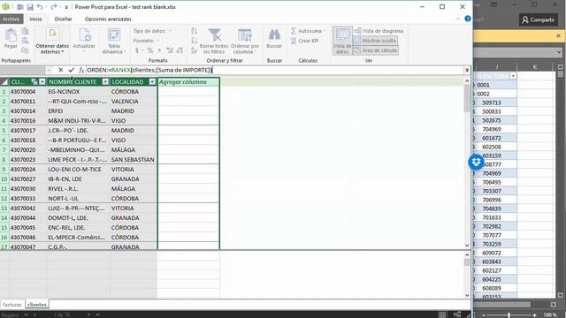Screen dimensions: 566x318
Task: Switch to Vista de datos
Action: point(342,41)
